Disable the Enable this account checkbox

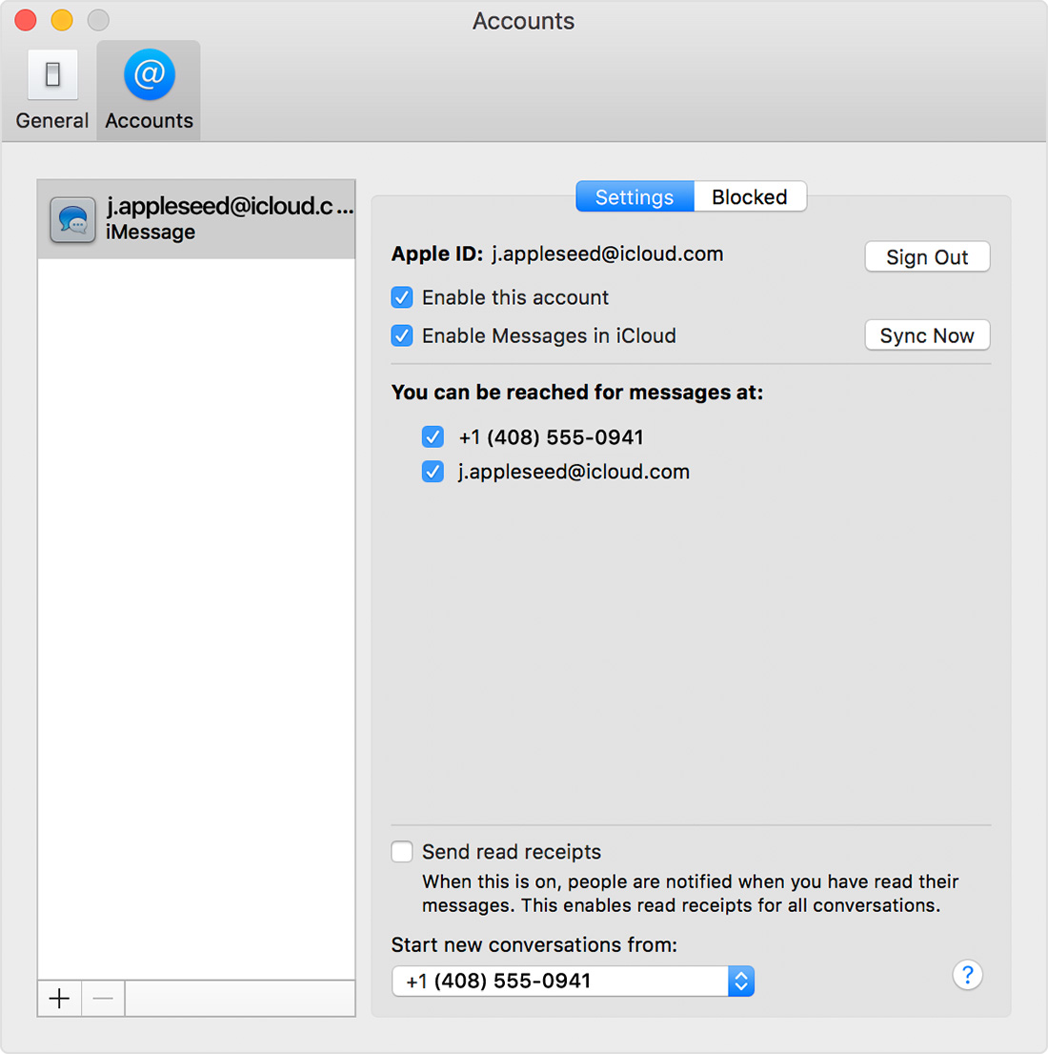pos(402,297)
